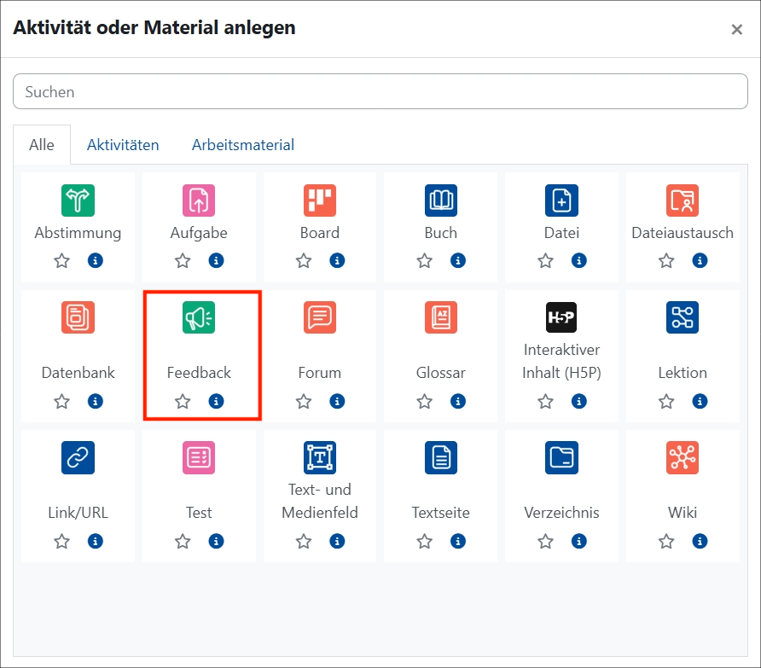Click the Interaktiver Inhalt (H5P) icon
Viewport: 761px width, 668px height.
[561, 317]
